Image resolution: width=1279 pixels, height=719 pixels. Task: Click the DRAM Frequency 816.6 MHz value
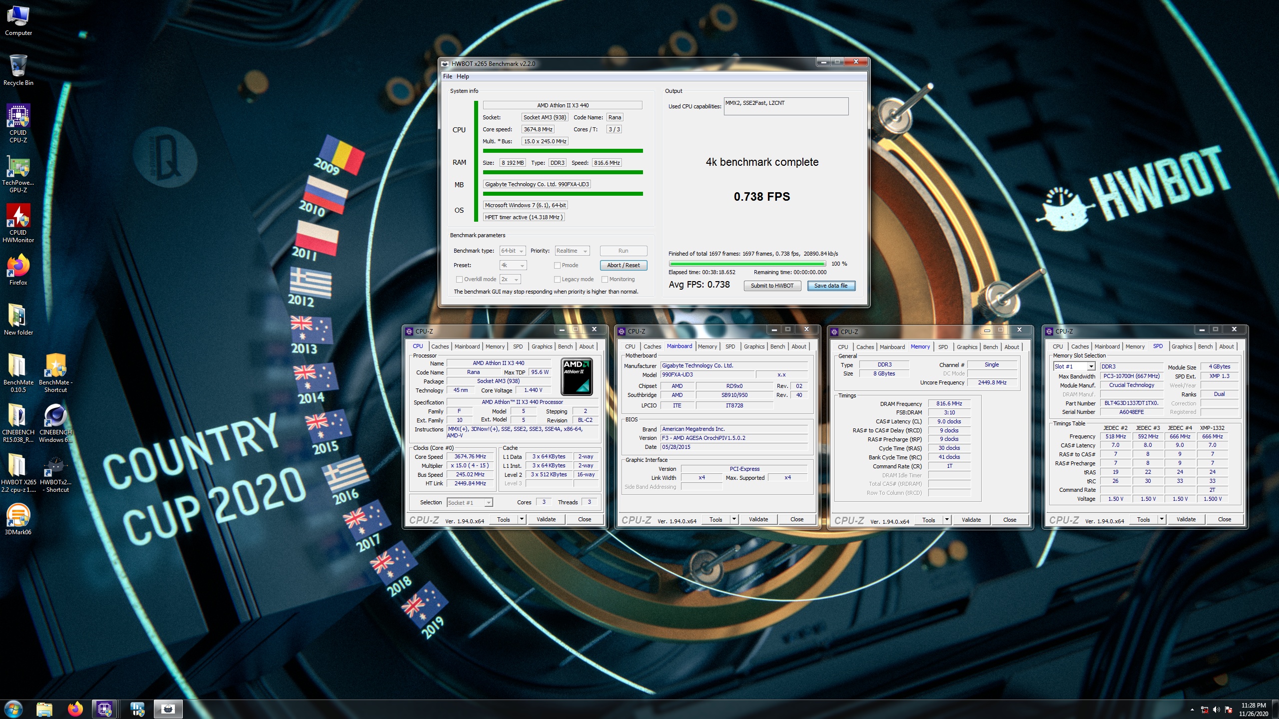[x=949, y=403]
